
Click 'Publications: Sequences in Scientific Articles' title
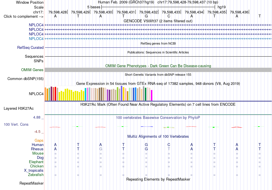coord(158,52)
